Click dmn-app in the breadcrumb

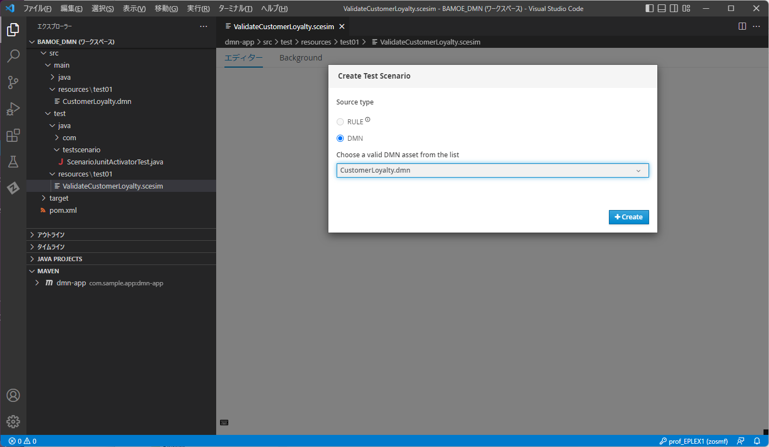239,42
